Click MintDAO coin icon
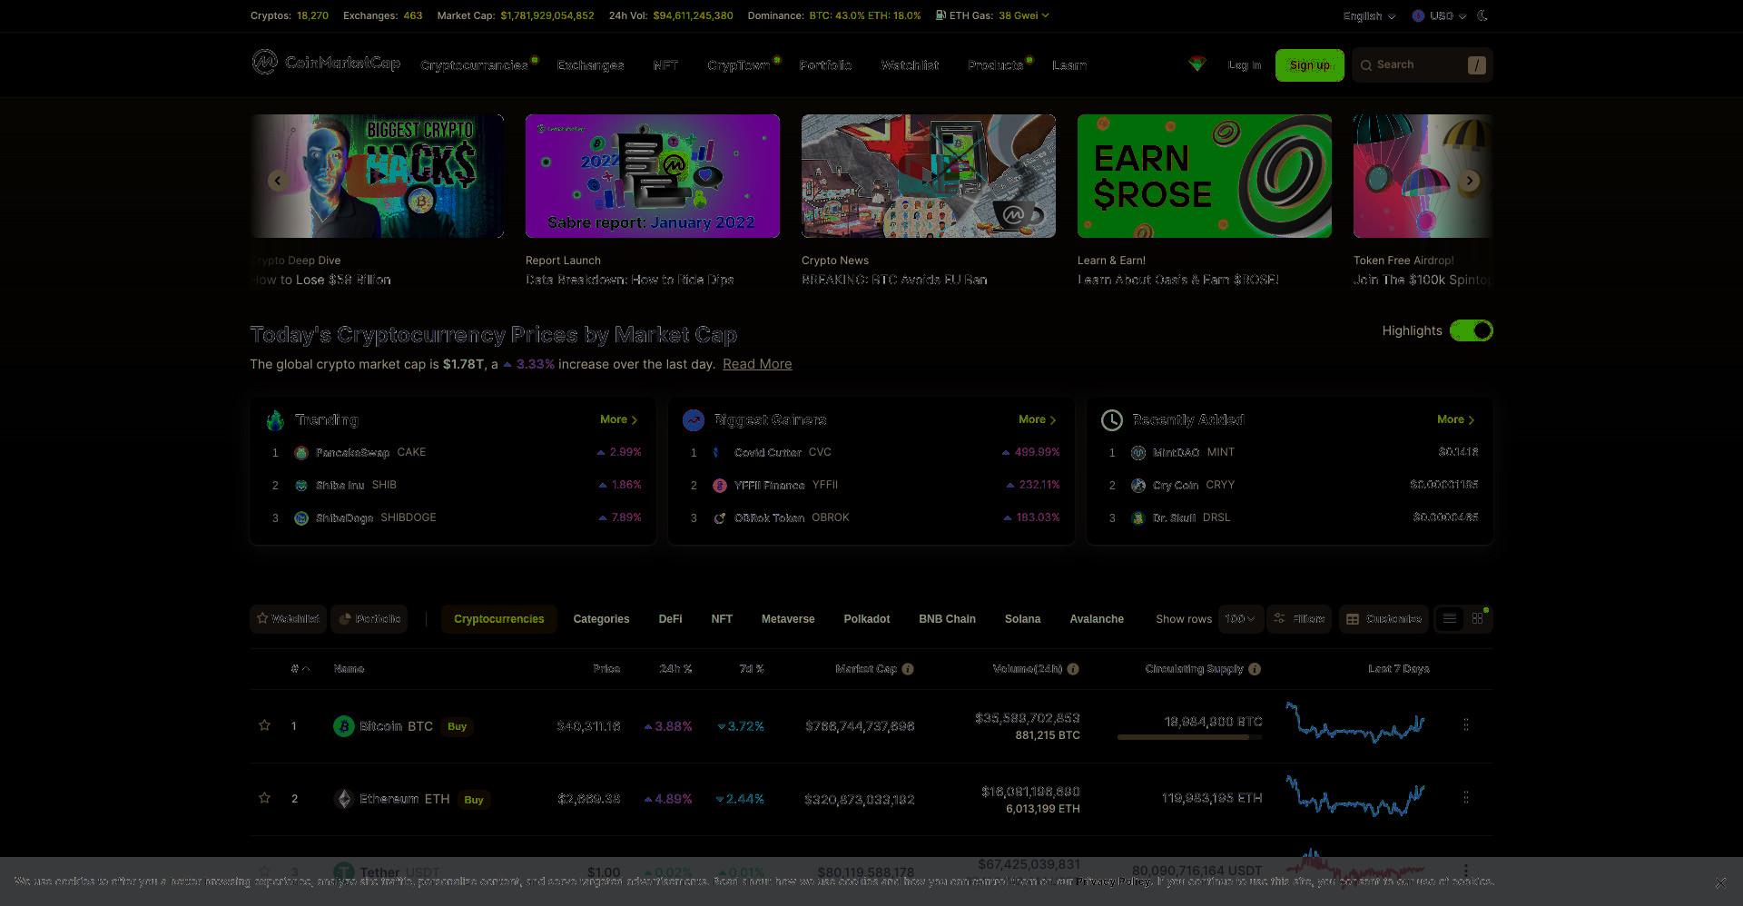1743x906 pixels. (1138, 452)
